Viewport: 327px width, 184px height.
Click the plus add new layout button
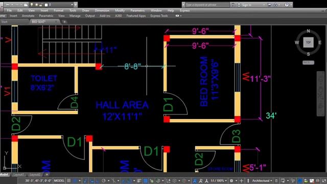47,174
